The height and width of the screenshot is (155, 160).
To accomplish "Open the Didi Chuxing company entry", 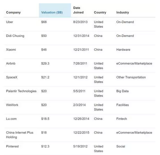I will pos(15,36).
